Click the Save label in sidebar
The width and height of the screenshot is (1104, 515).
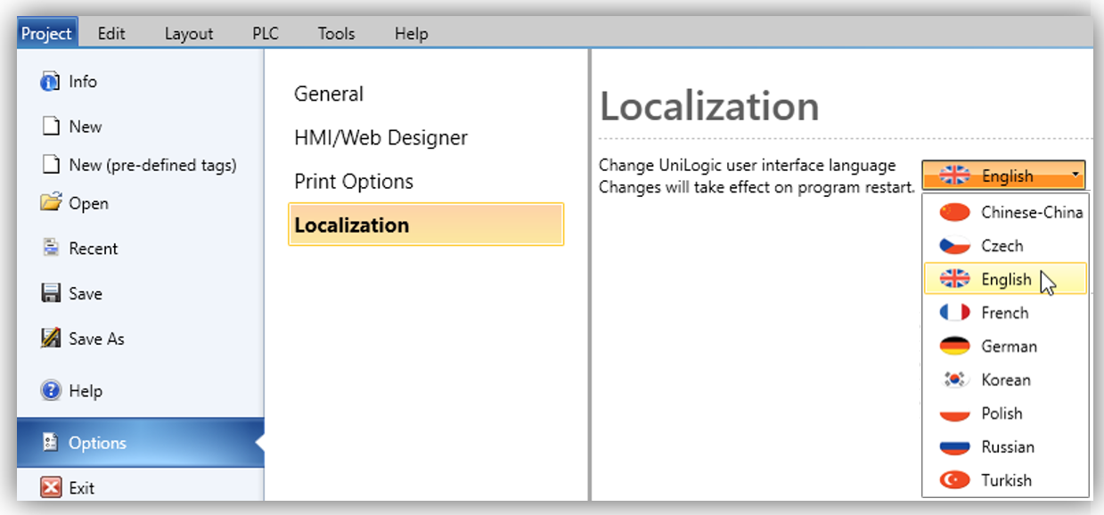click(x=86, y=293)
